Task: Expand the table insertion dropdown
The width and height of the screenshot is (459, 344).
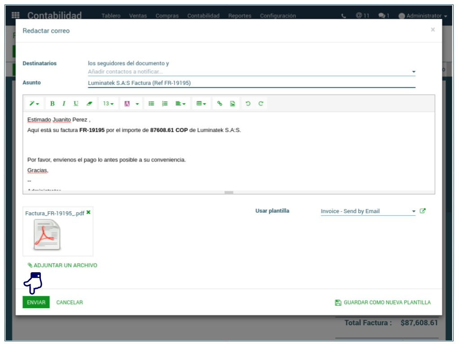Action: (x=201, y=104)
